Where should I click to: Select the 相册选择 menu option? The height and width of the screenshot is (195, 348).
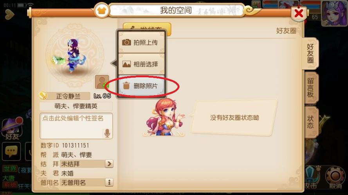coord(142,64)
